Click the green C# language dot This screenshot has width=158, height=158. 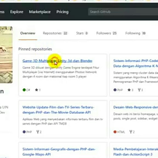tap(24, 90)
